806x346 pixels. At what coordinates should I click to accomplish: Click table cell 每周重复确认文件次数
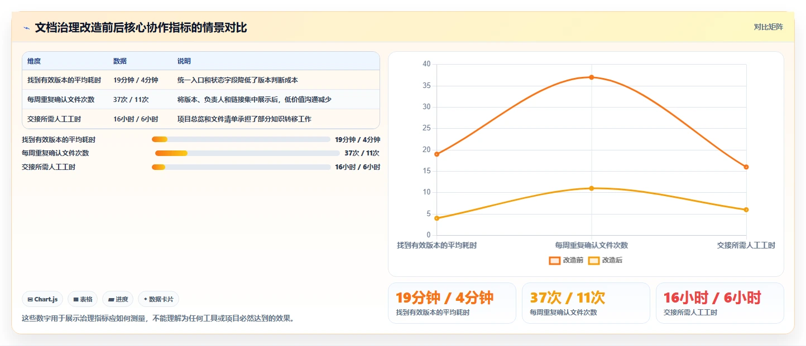pyautogui.click(x=61, y=100)
